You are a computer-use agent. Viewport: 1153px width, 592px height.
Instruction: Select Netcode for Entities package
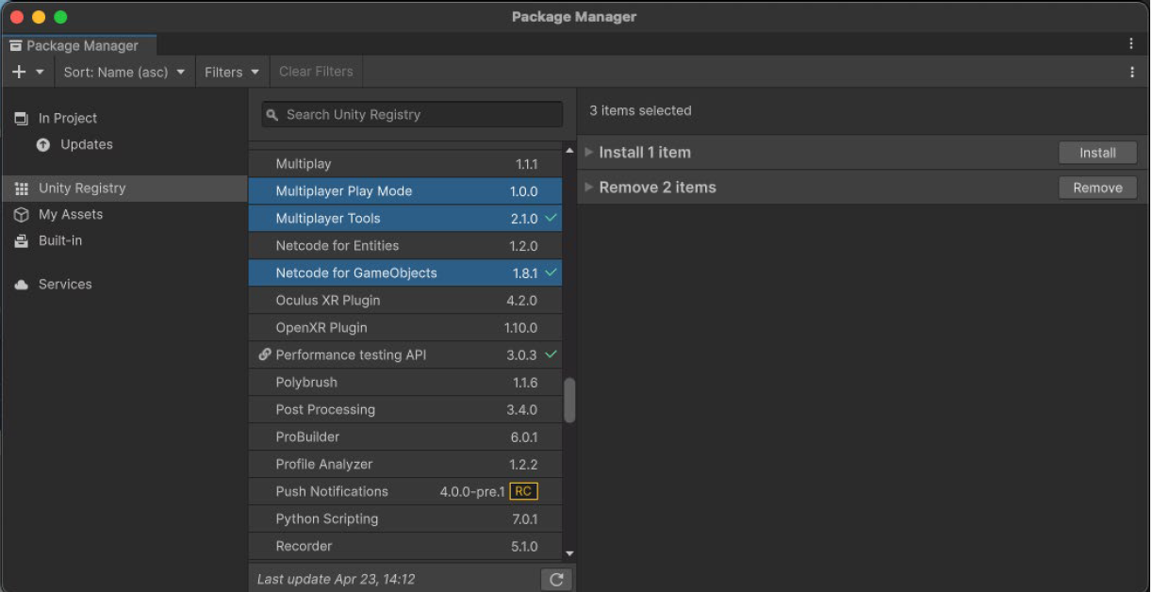405,246
